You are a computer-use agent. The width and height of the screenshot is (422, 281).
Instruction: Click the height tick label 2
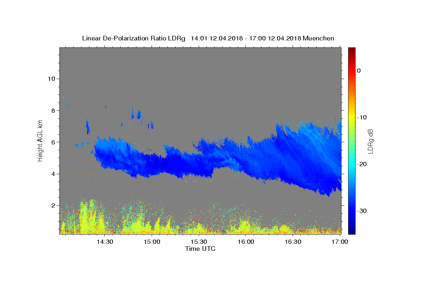53,205
